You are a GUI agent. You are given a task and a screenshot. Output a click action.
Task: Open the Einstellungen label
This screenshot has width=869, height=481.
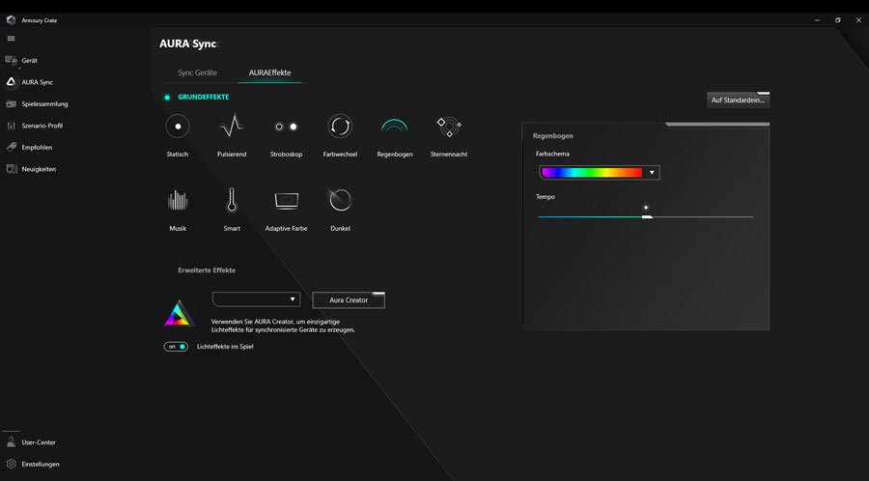pyautogui.click(x=41, y=464)
